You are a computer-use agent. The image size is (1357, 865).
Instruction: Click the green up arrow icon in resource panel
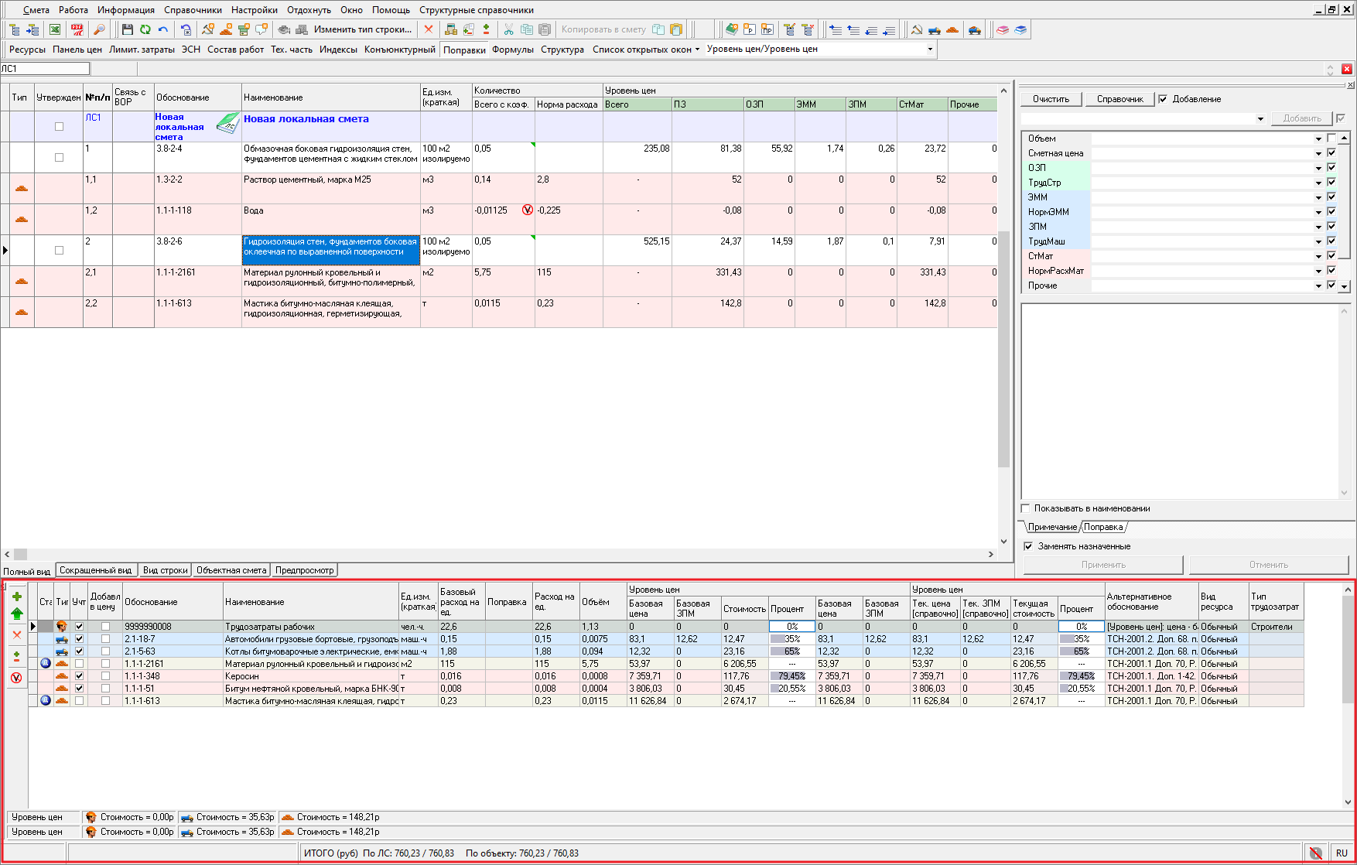pyautogui.click(x=17, y=614)
